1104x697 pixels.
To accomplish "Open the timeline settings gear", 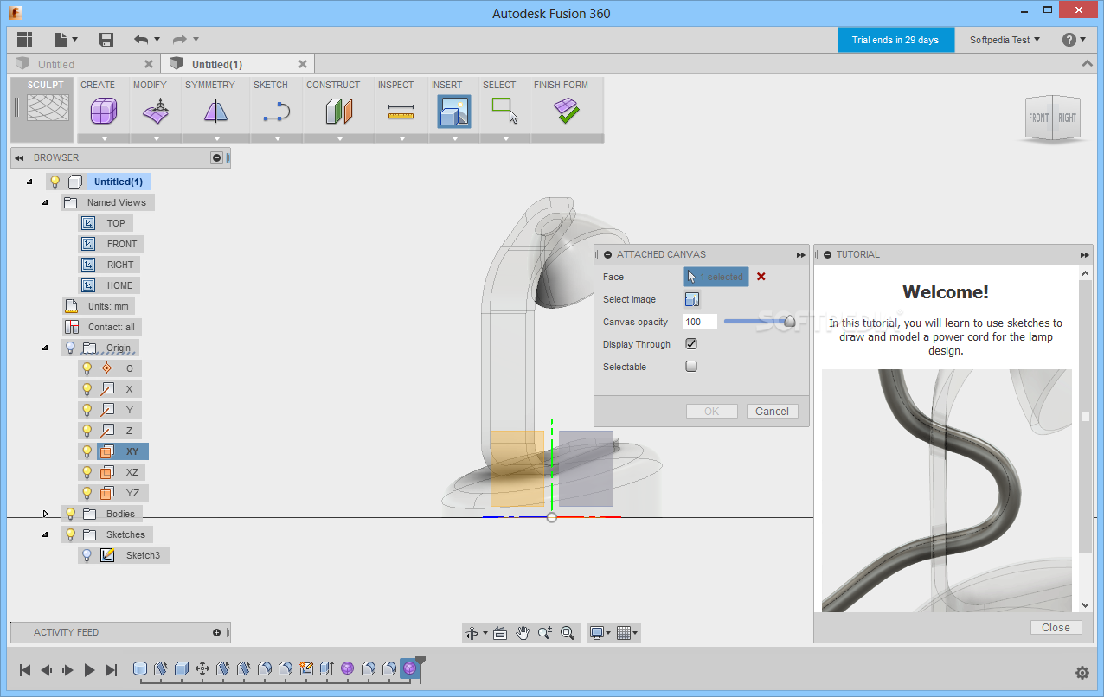I will 1082,673.
